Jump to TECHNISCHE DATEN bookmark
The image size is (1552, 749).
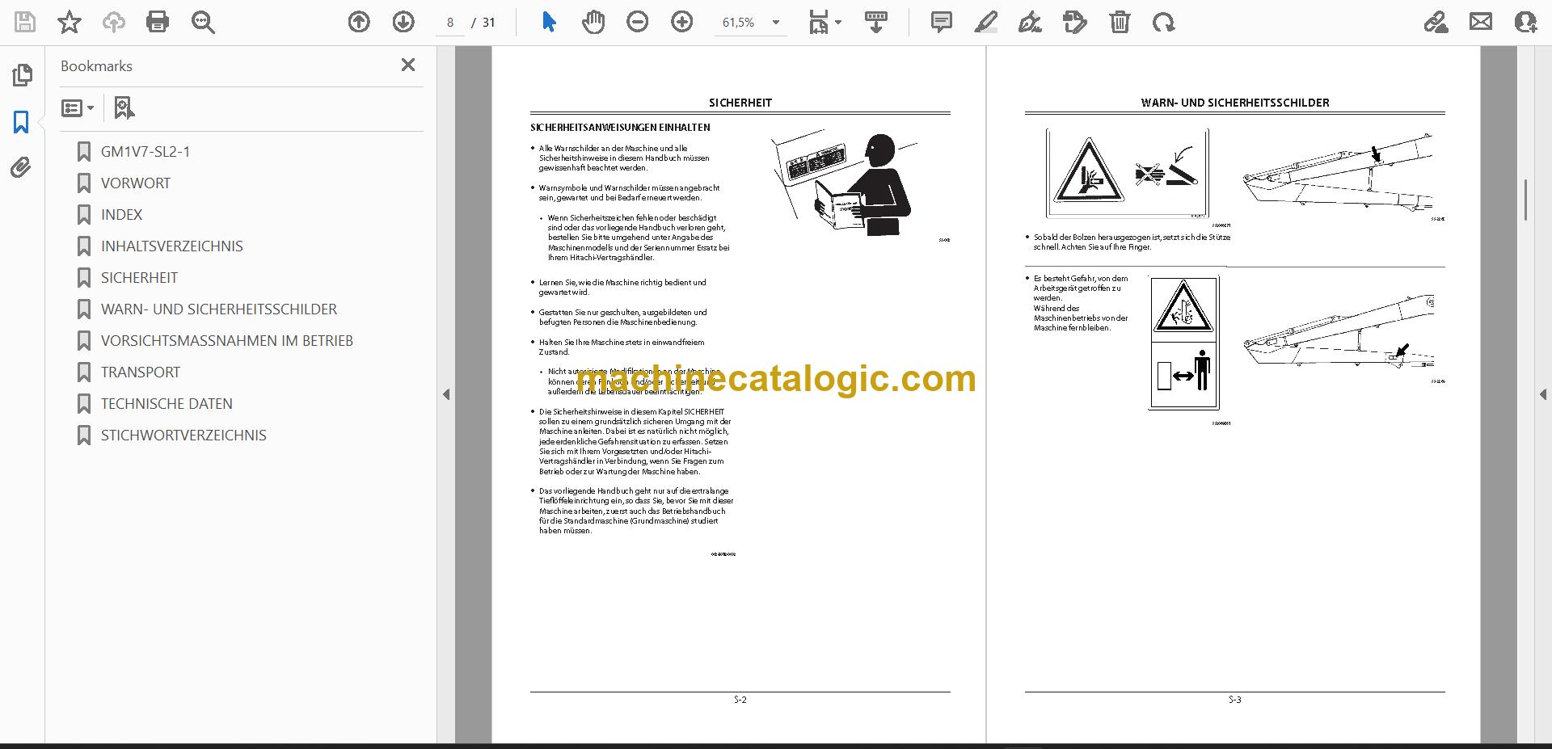point(167,403)
